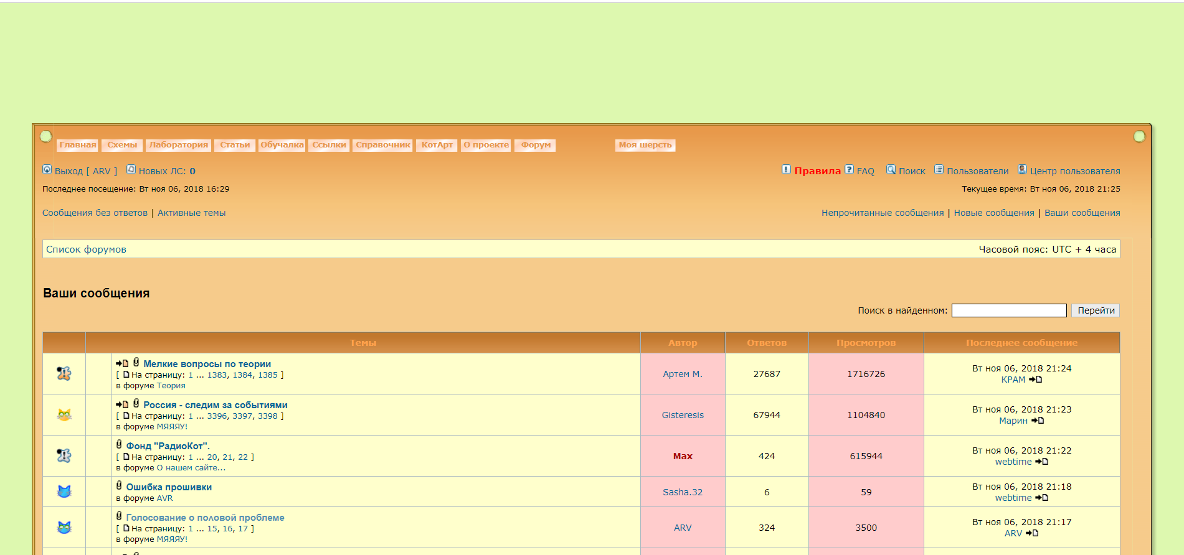Open the Схемы menu tab
1184x555 pixels.
pyautogui.click(x=122, y=145)
